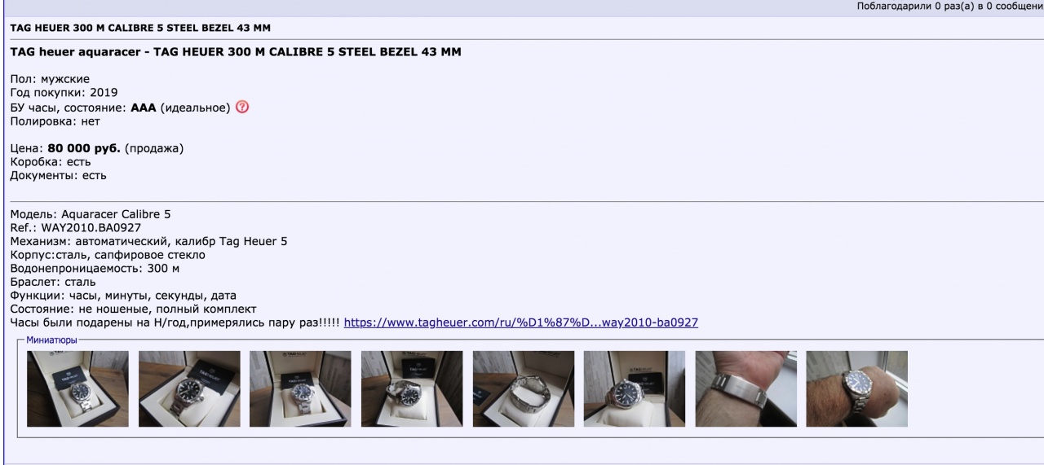Click the 'Год покупки: 2019' line
The image size is (1044, 465).
tap(64, 93)
